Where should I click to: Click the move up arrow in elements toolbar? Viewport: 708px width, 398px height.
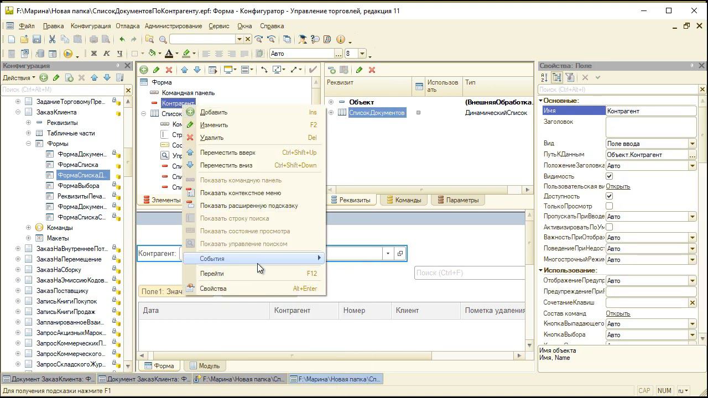point(184,70)
